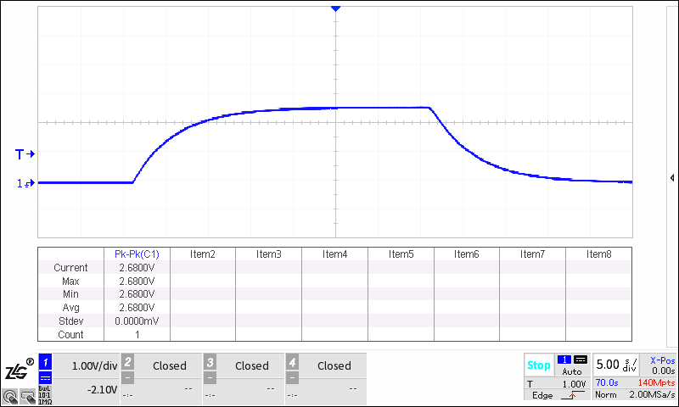Enable closed channel 2
The image size is (679, 407).
[x=127, y=362]
